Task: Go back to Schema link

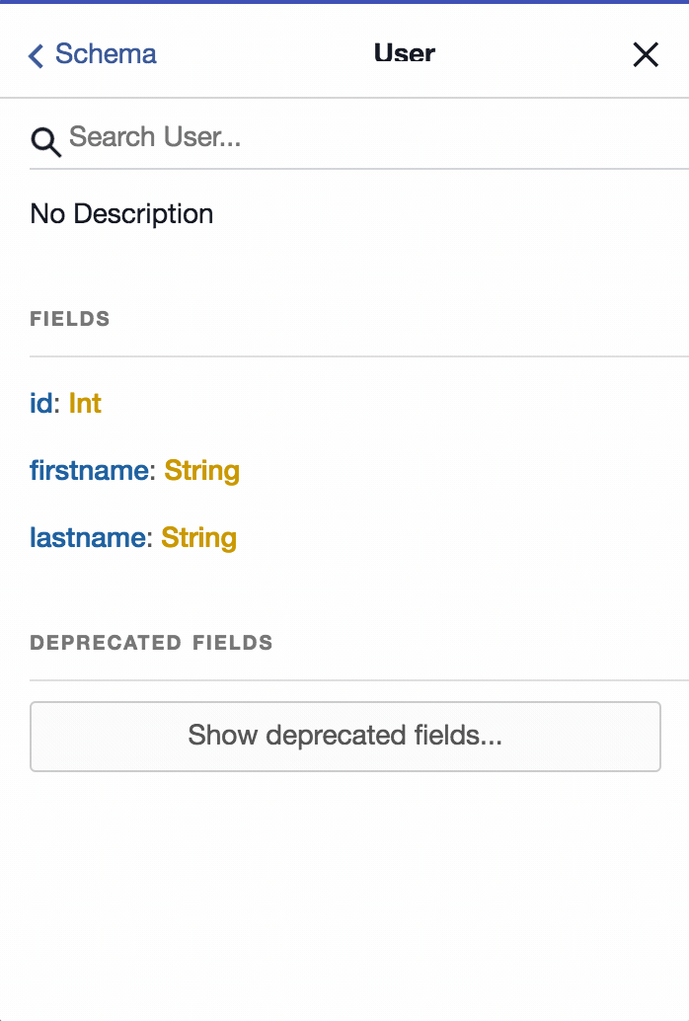Action: pos(105,53)
